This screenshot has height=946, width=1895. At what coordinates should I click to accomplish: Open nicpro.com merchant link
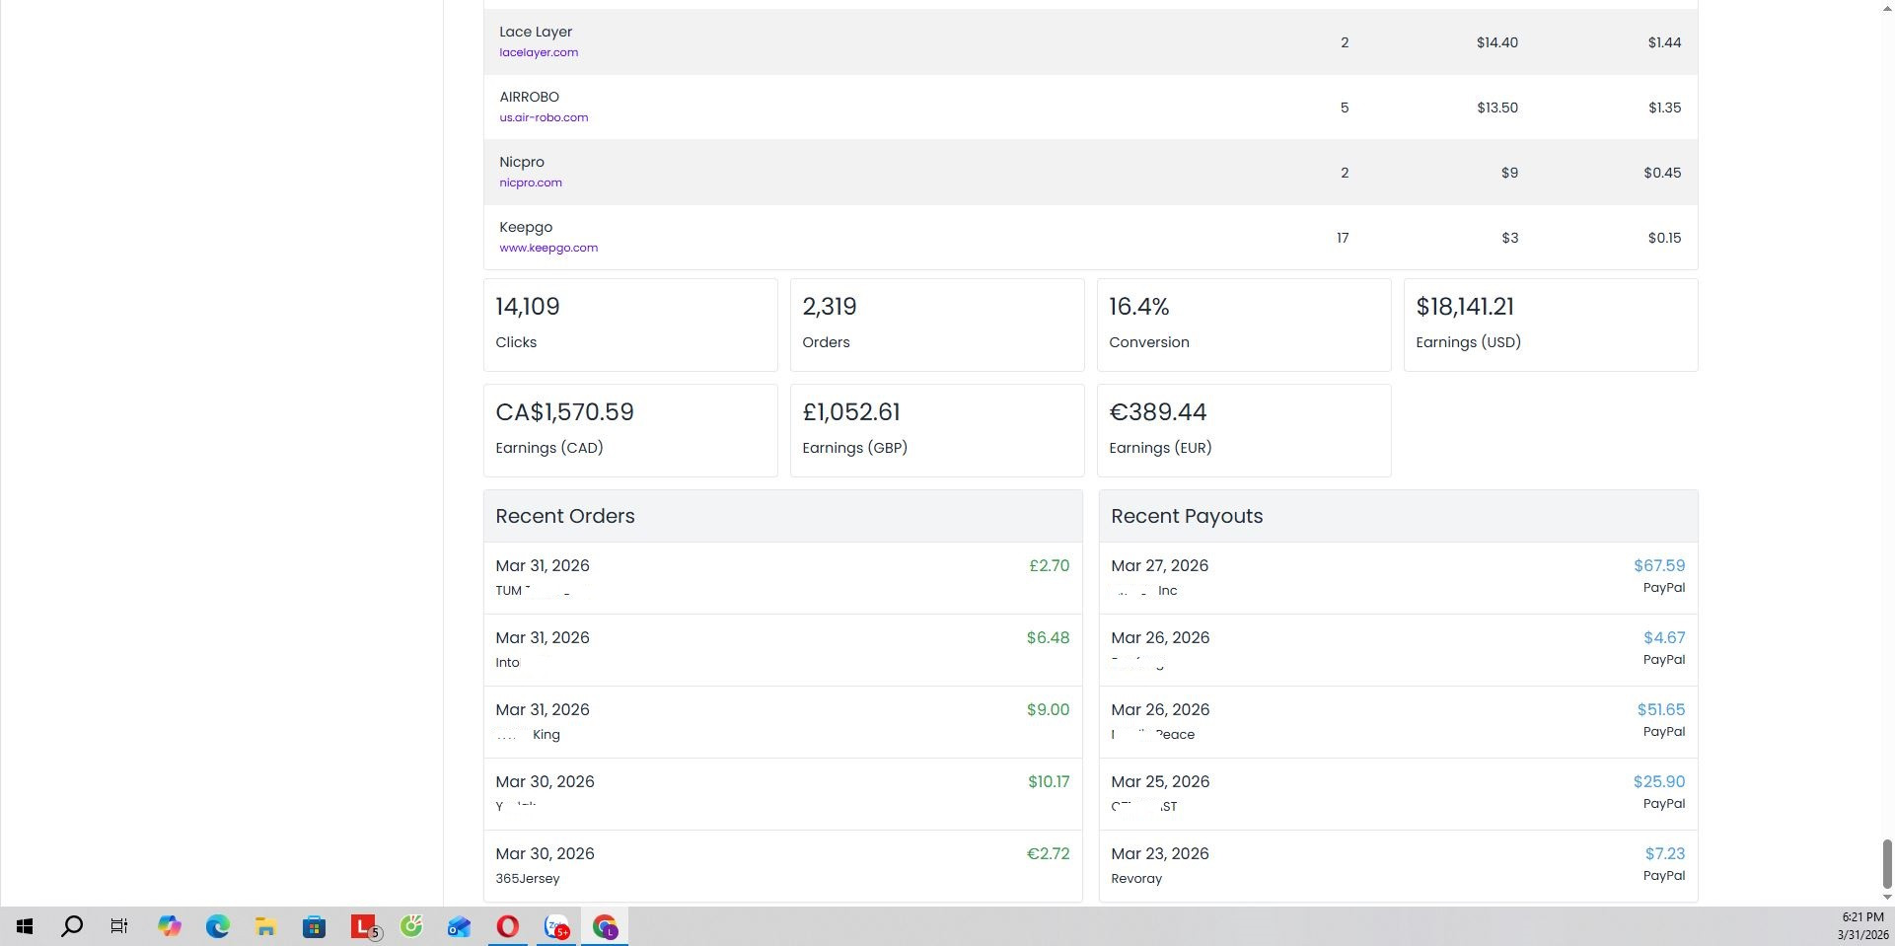531,182
